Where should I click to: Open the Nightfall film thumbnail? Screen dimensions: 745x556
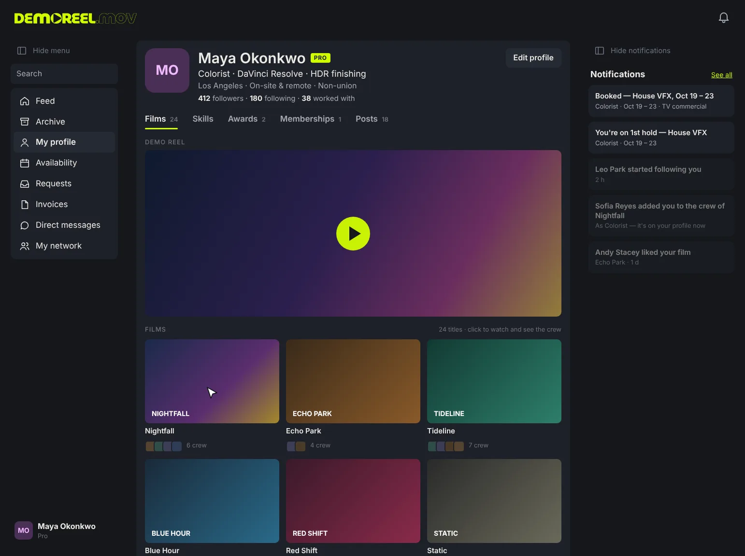pyautogui.click(x=212, y=381)
